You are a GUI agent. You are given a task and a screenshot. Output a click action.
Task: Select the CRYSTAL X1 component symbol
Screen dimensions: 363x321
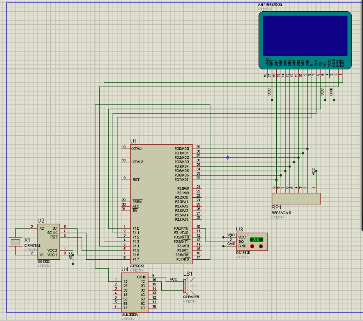[x=16, y=242]
